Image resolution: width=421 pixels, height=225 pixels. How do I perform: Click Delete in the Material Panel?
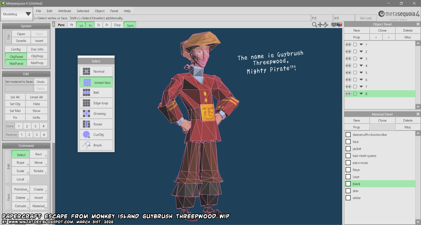pos(408,121)
